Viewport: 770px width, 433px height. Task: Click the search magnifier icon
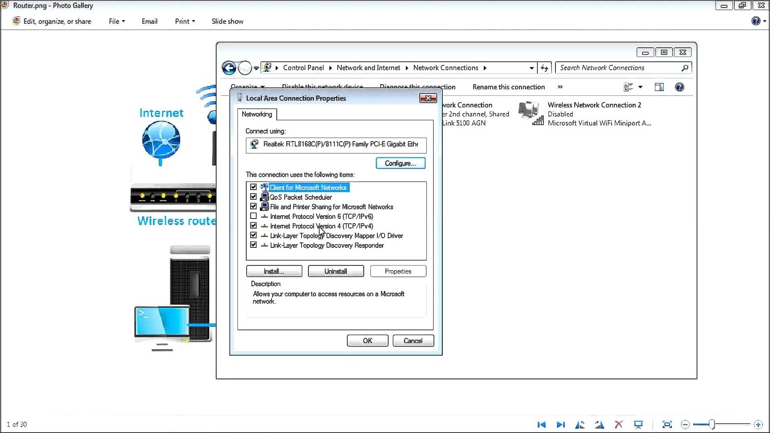coord(684,68)
